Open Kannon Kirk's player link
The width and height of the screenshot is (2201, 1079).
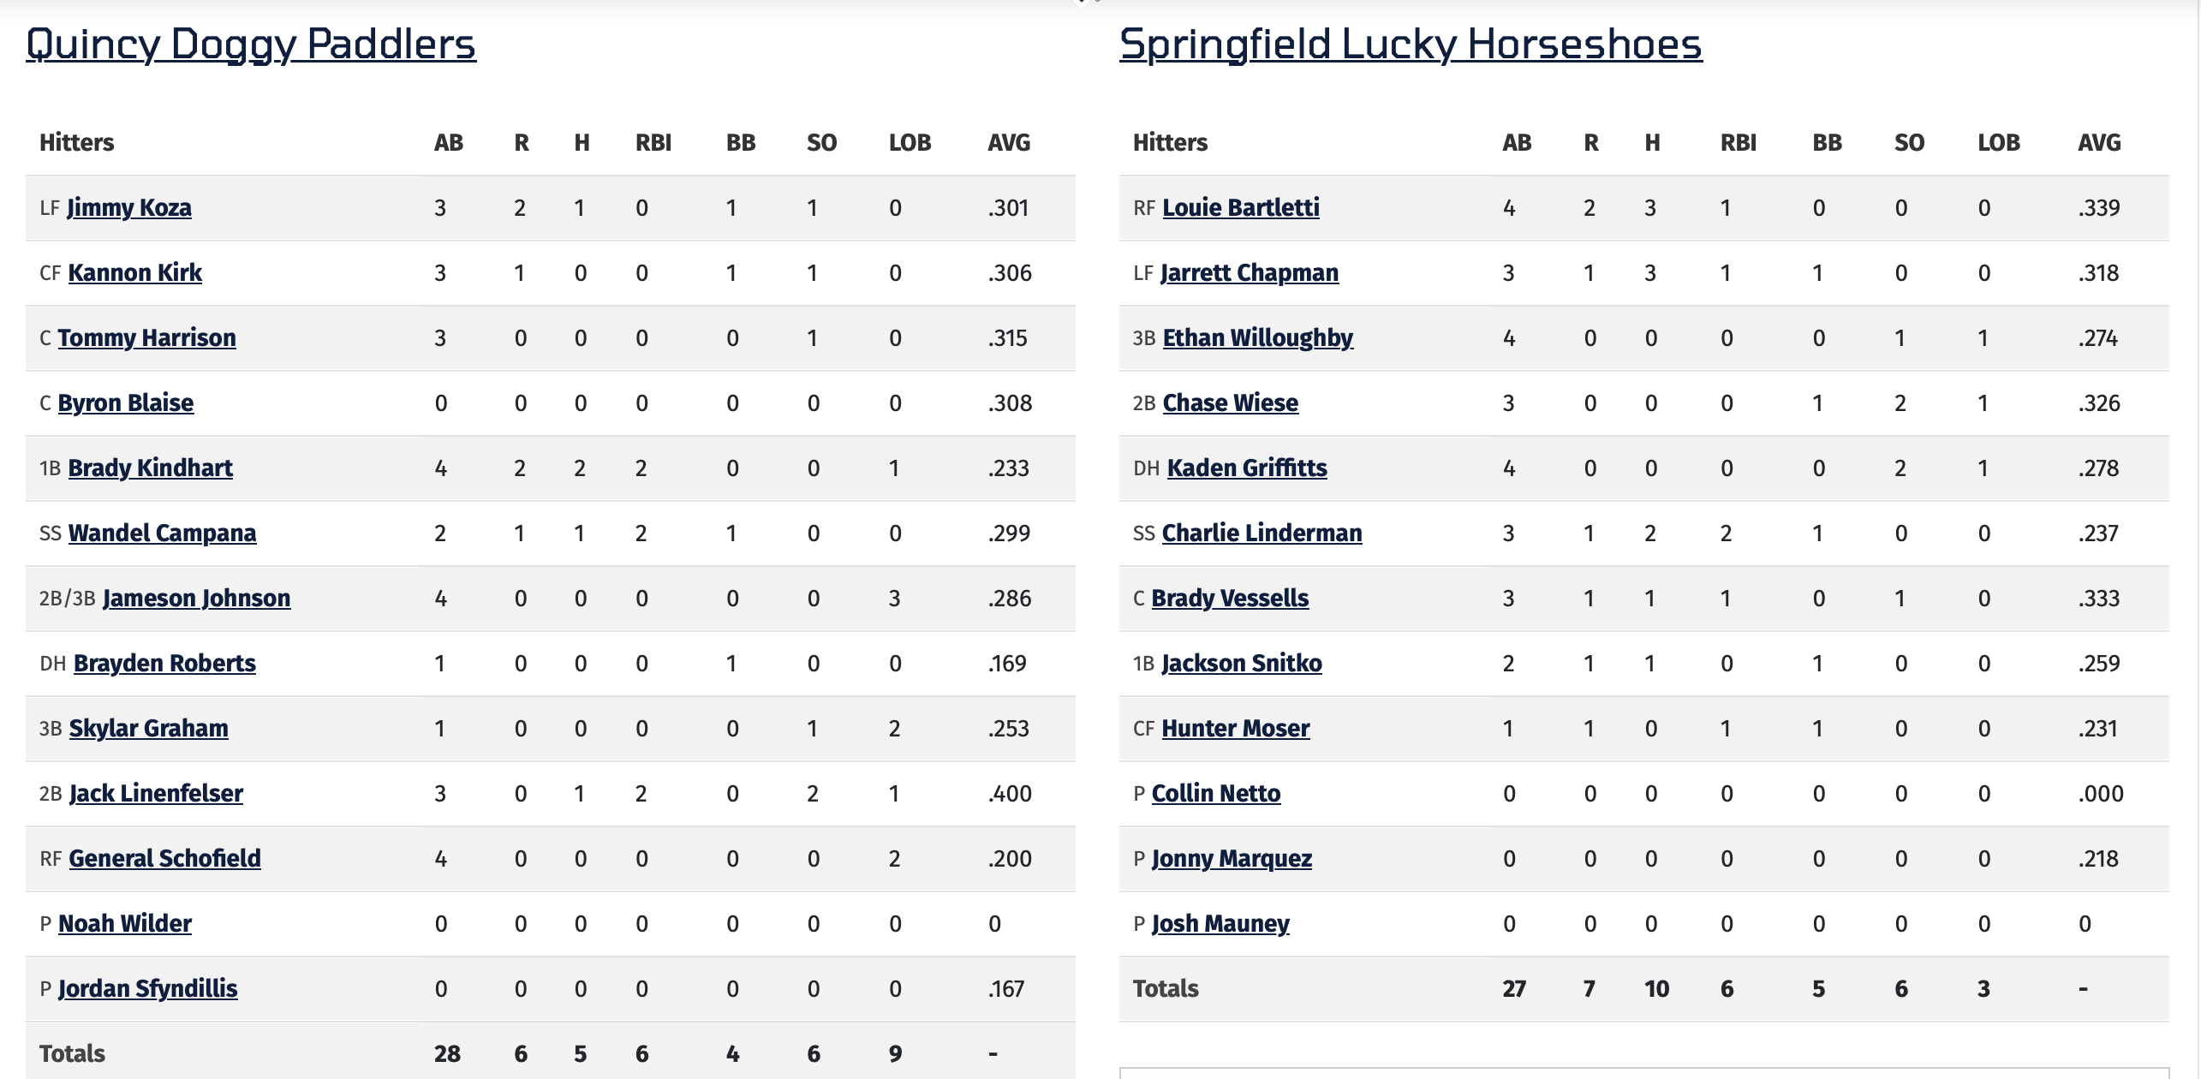coord(135,273)
